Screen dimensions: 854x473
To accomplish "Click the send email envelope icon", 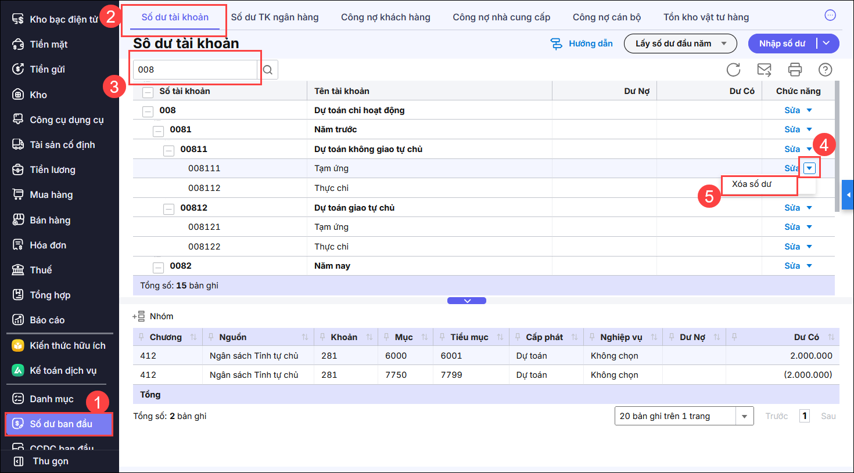I will [x=764, y=70].
